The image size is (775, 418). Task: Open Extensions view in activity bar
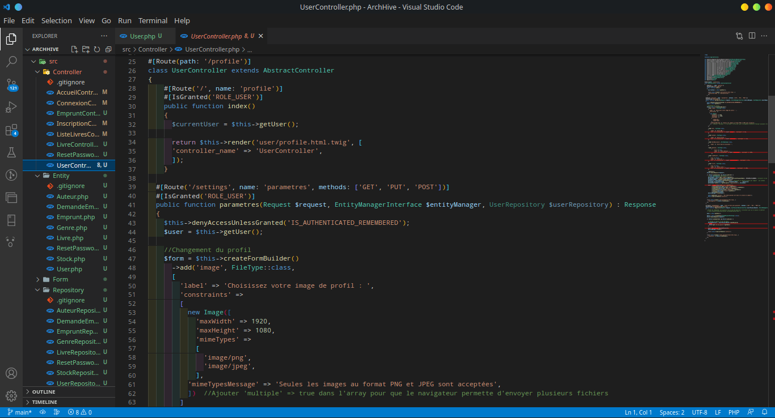click(x=11, y=130)
